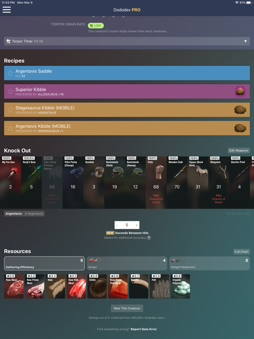Tap the LOW torpor drain rate badge
254x339 pixels.
coord(96,26)
